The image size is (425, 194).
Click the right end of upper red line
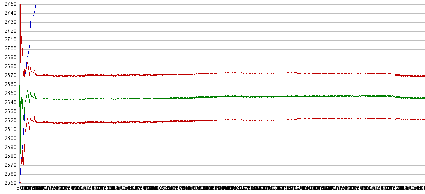422,76
